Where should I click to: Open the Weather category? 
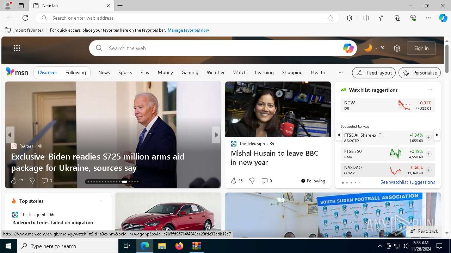[x=216, y=72]
